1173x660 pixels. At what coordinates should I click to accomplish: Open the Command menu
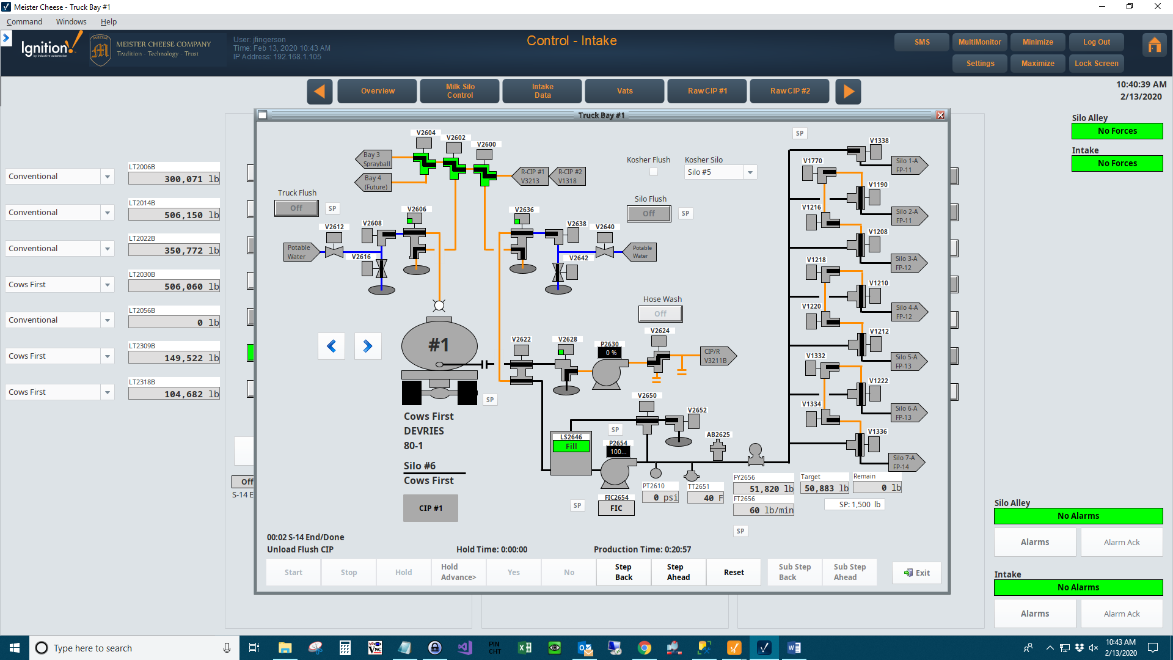tap(24, 22)
